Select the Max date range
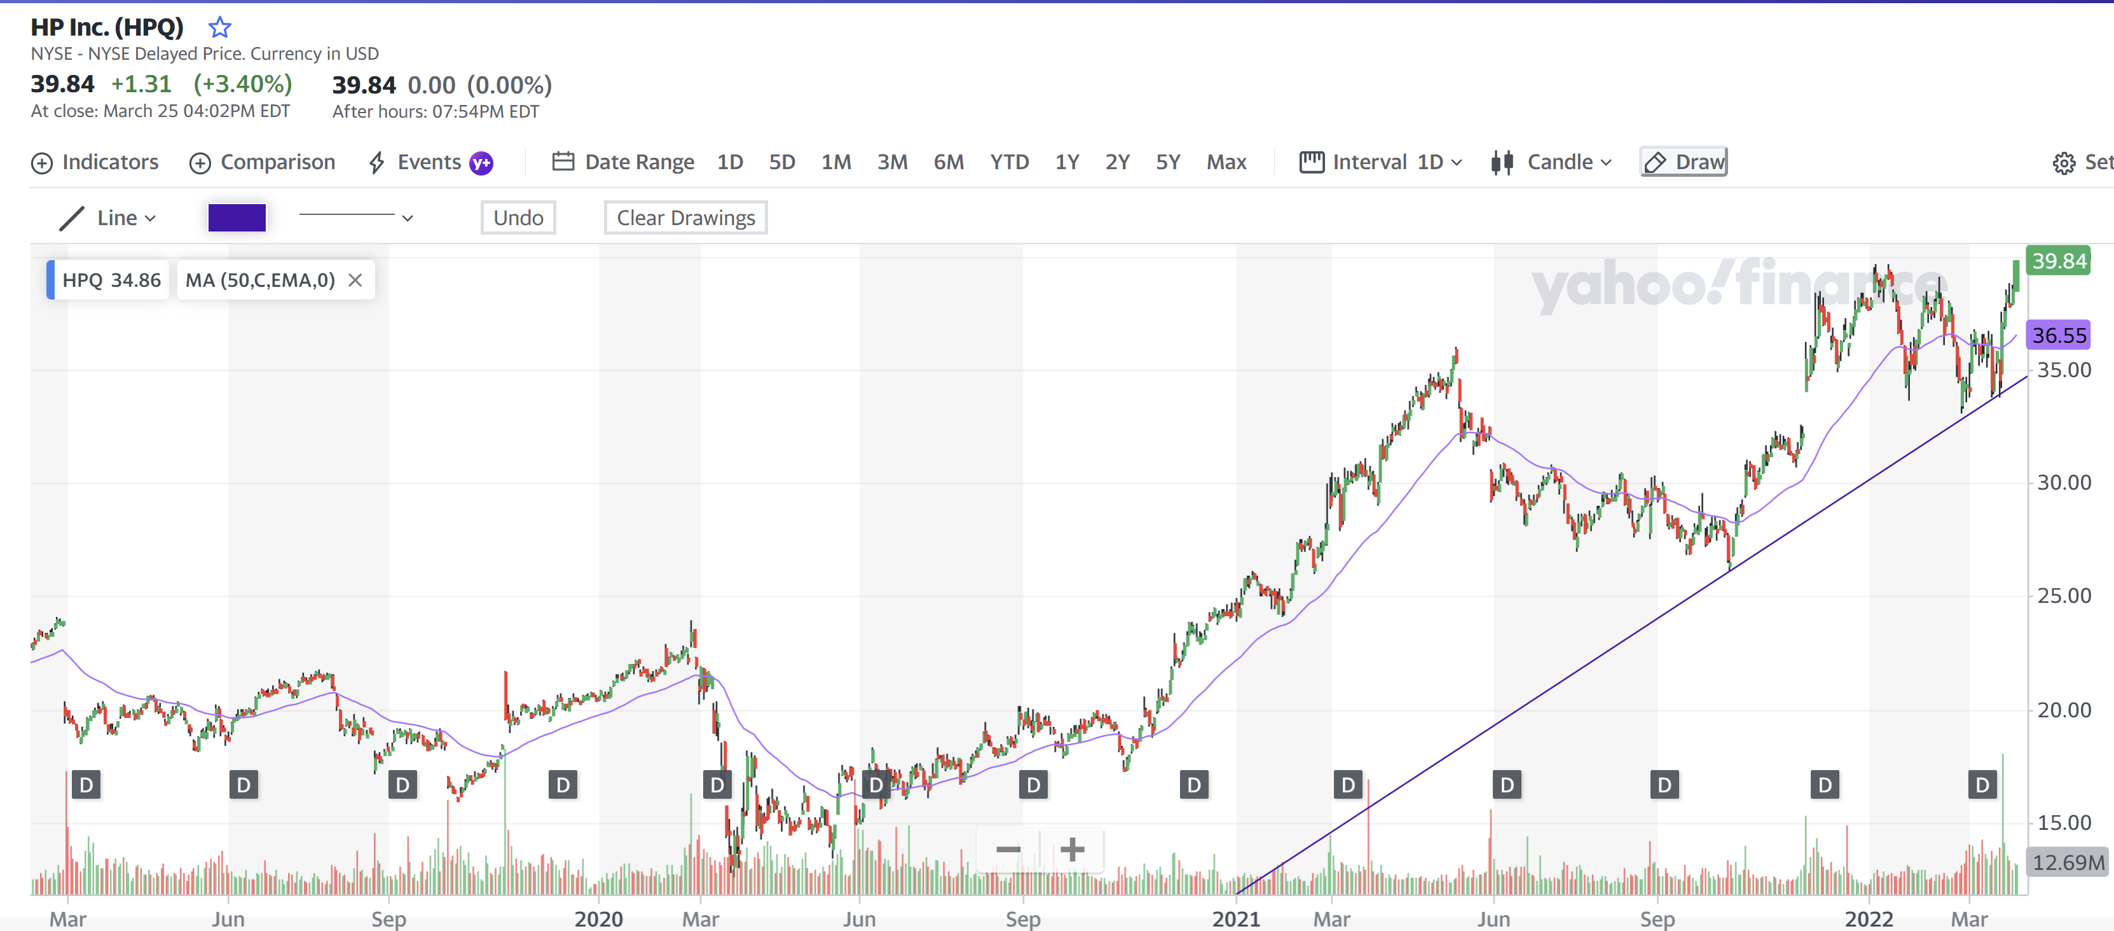The width and height of the screenshot is (2114, 931). (x=1226, y=163)
